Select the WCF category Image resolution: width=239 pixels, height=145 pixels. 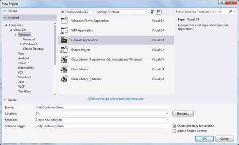(21, 87)
